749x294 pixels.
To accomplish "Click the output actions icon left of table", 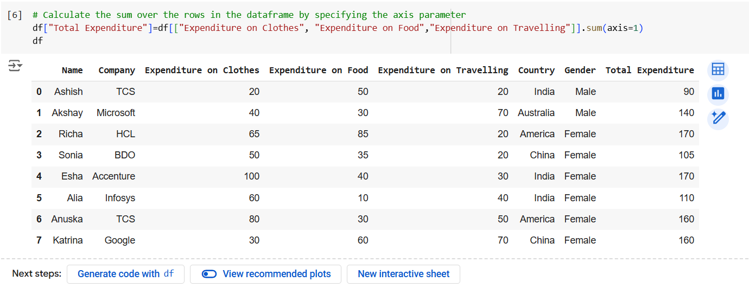I will [15, 66].
